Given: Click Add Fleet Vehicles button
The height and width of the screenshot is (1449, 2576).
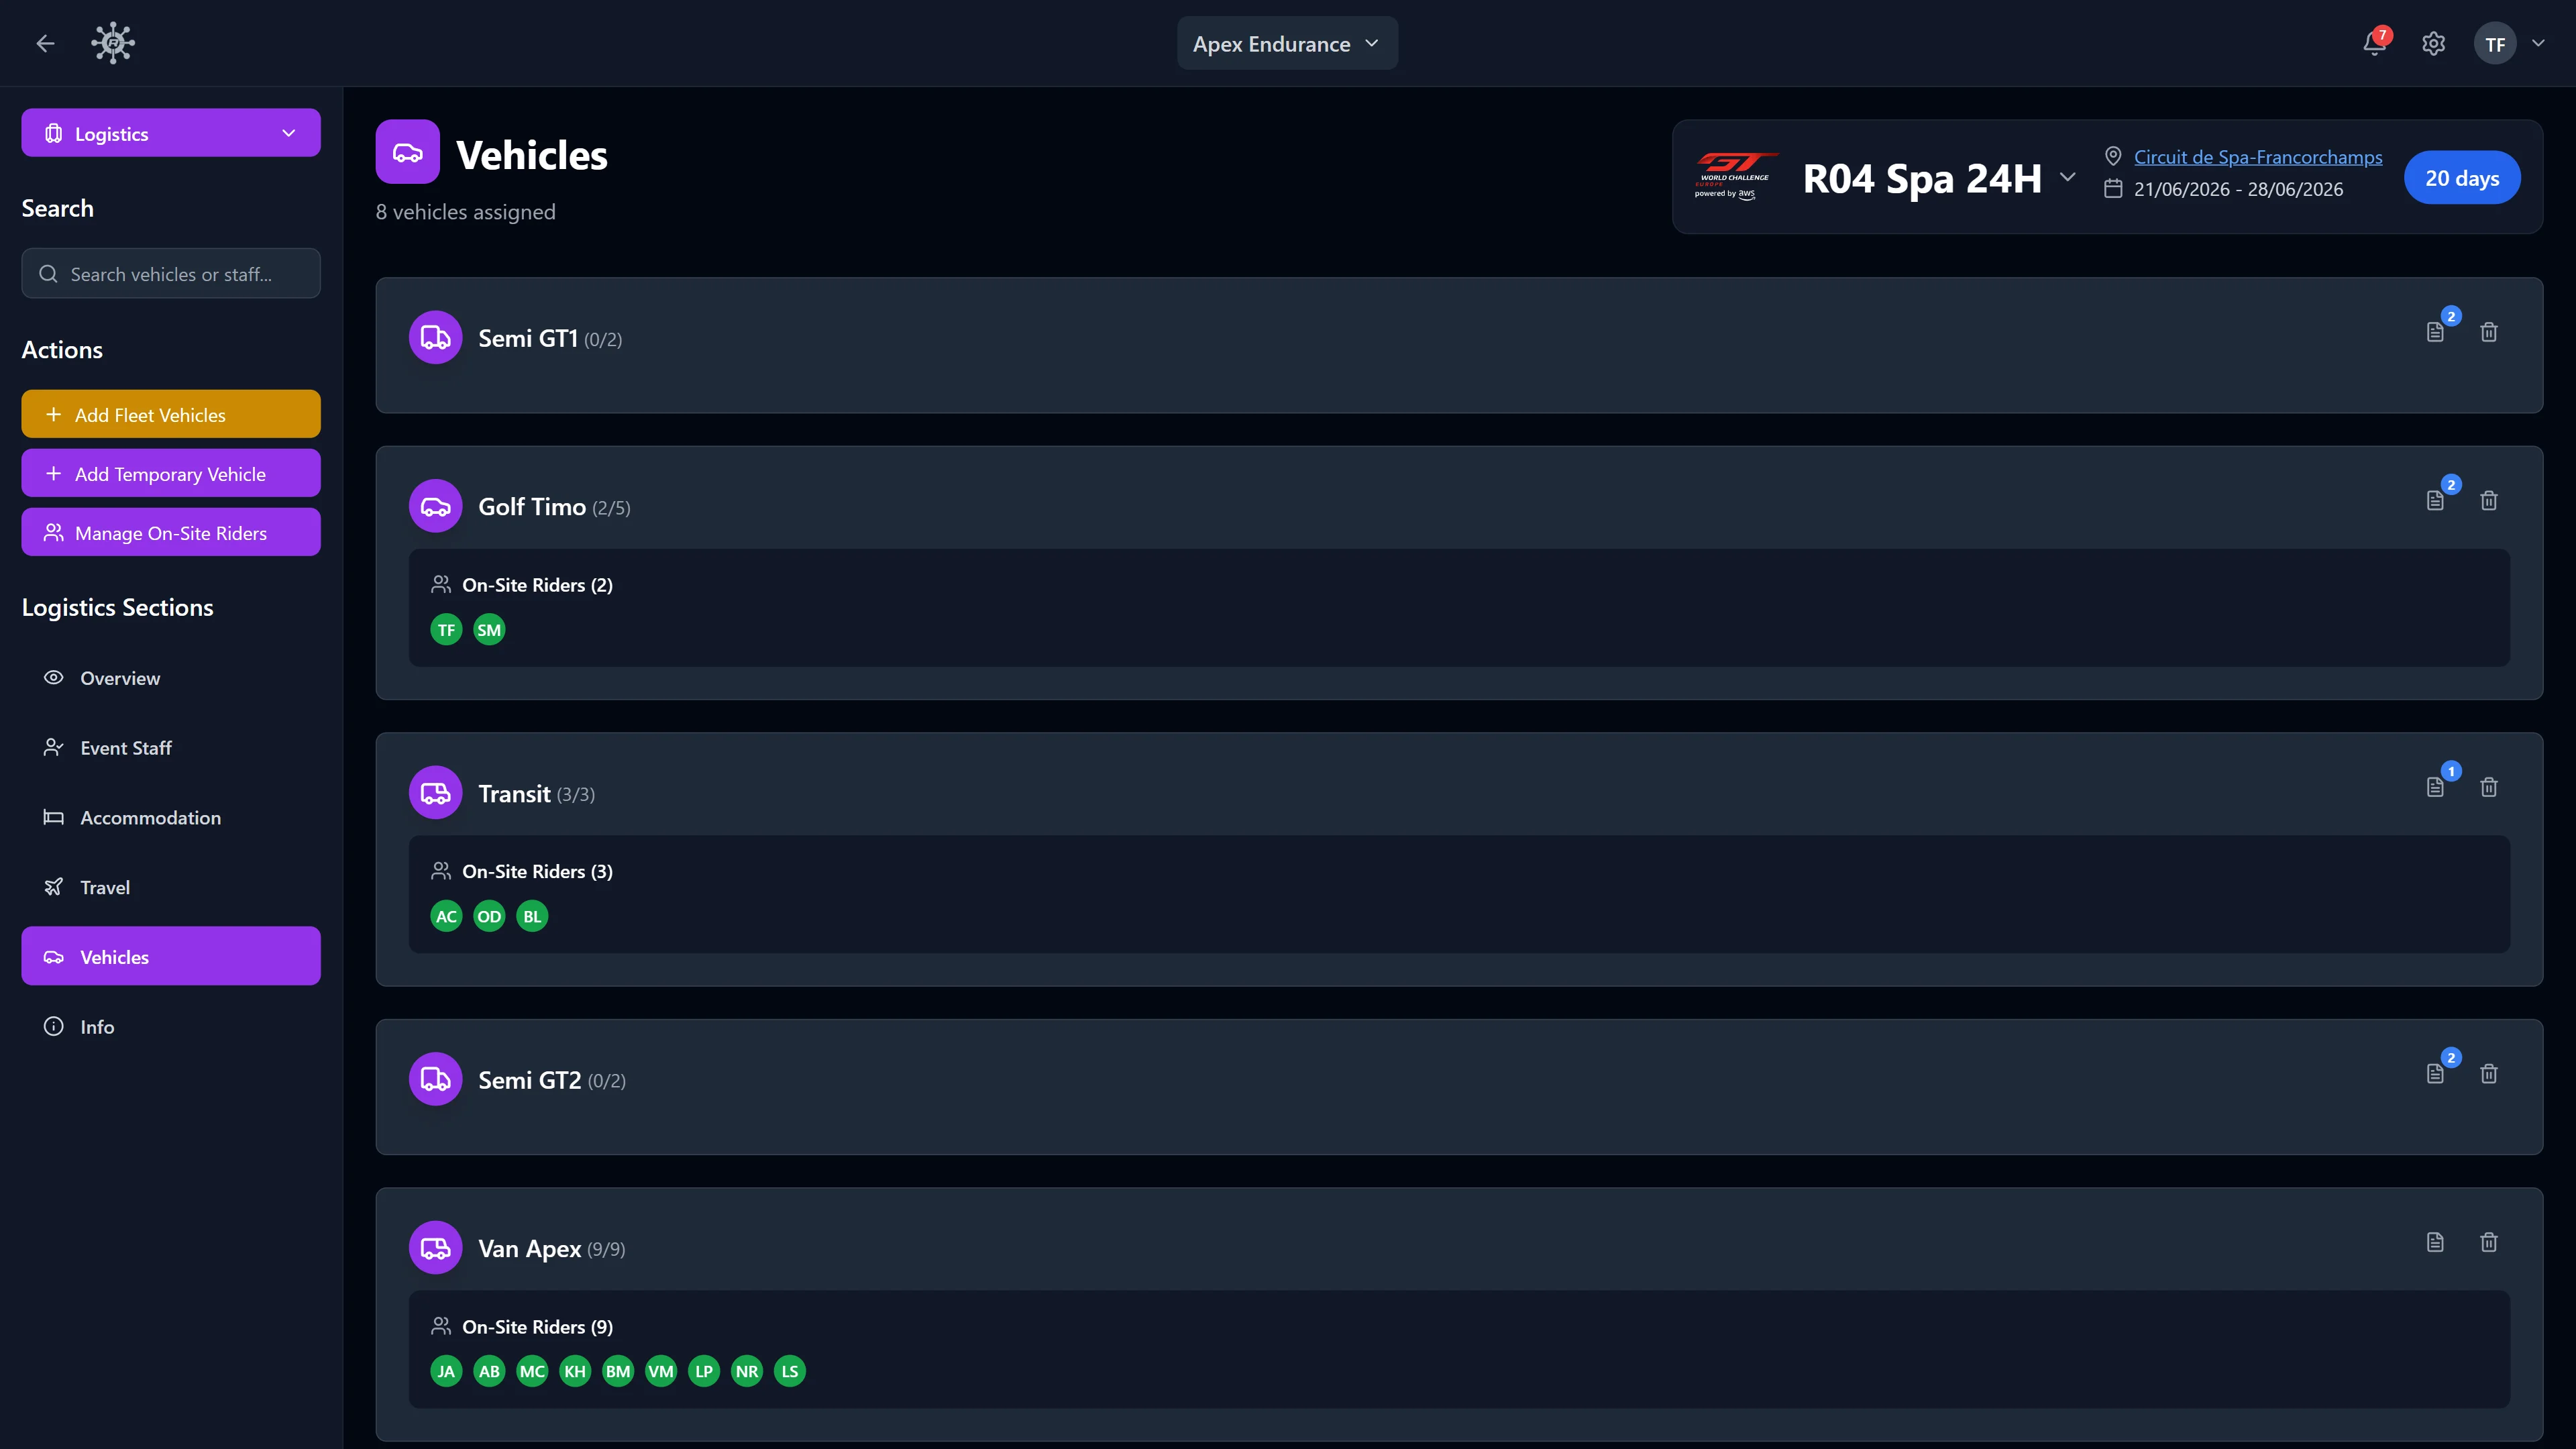Looking at the screenshot, I should click(171, 414).
